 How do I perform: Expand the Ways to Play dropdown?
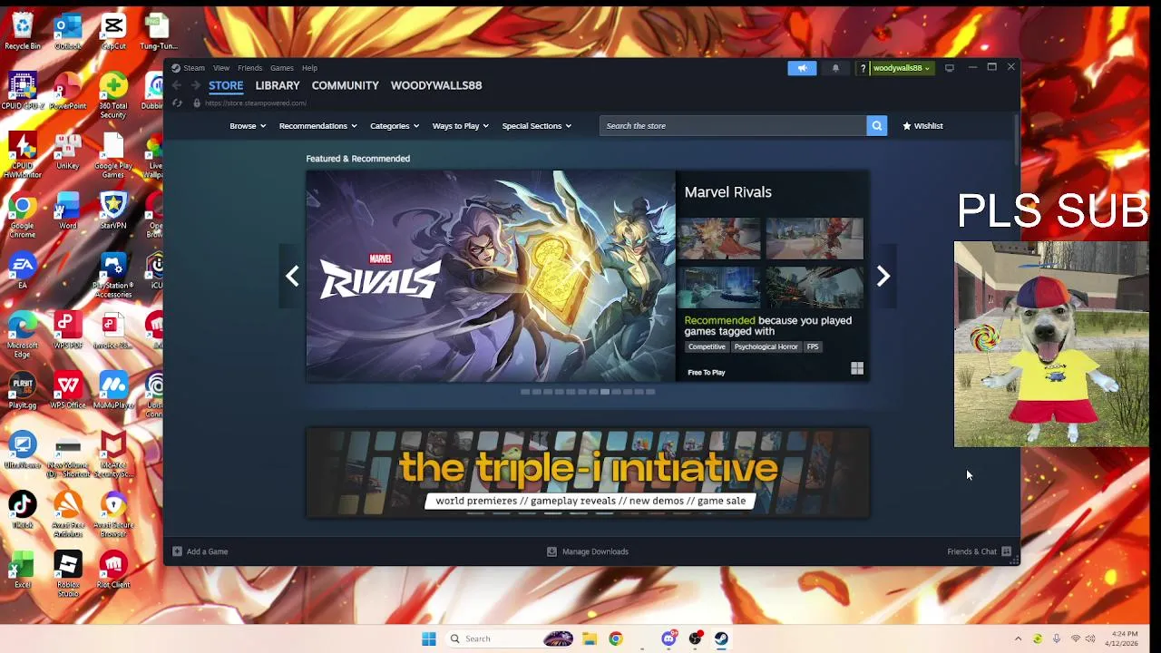[x=461, y=126]
